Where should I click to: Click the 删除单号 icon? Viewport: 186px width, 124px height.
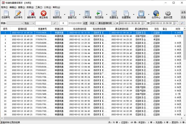click(31, 14)
